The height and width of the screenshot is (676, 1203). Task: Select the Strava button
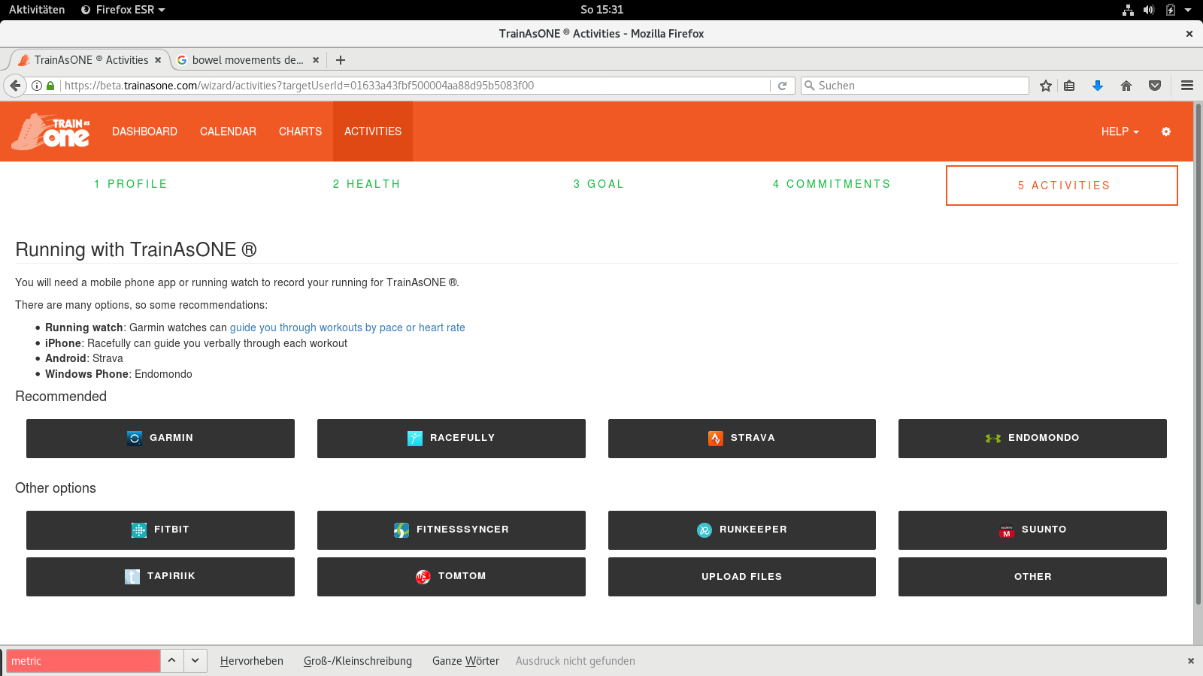742,439
